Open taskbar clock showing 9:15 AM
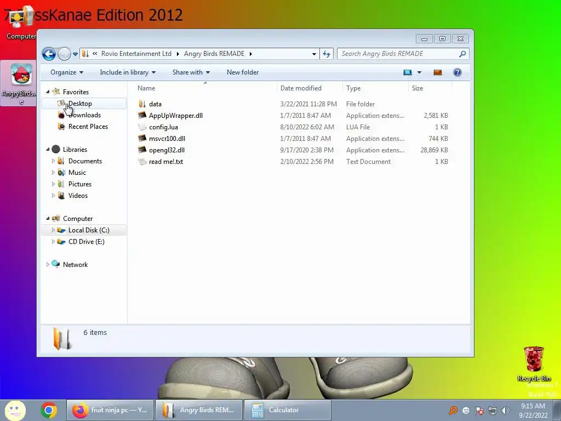Viewport: 561px width, 421px height. [533, 411]
